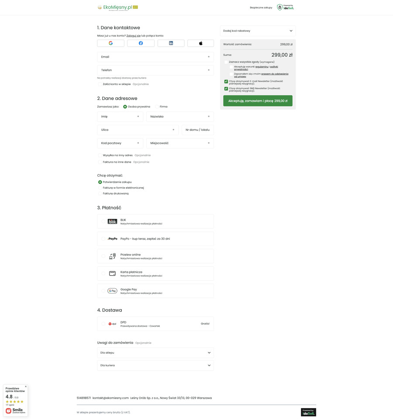Click 'Akceptuję, zamawiam i płacę' button

coord(258,101)
